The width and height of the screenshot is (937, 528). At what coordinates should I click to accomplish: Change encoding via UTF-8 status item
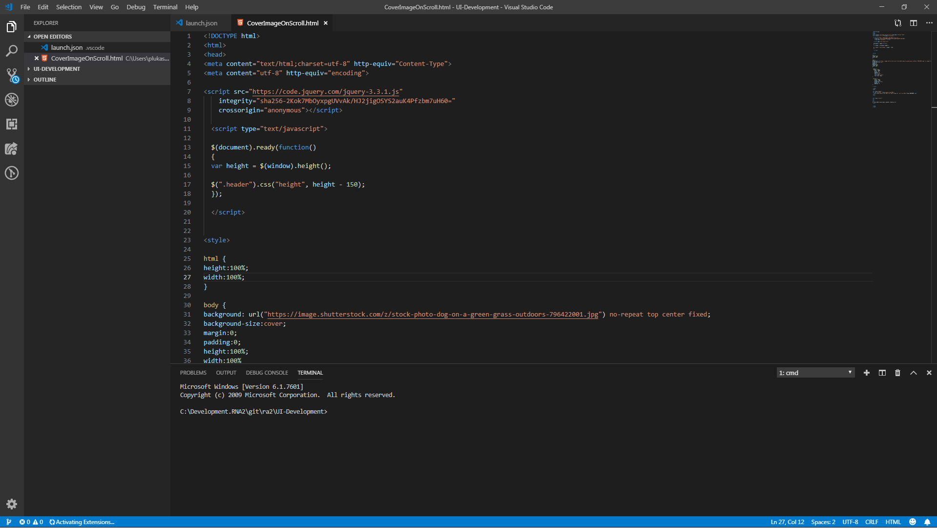(850, 522)
